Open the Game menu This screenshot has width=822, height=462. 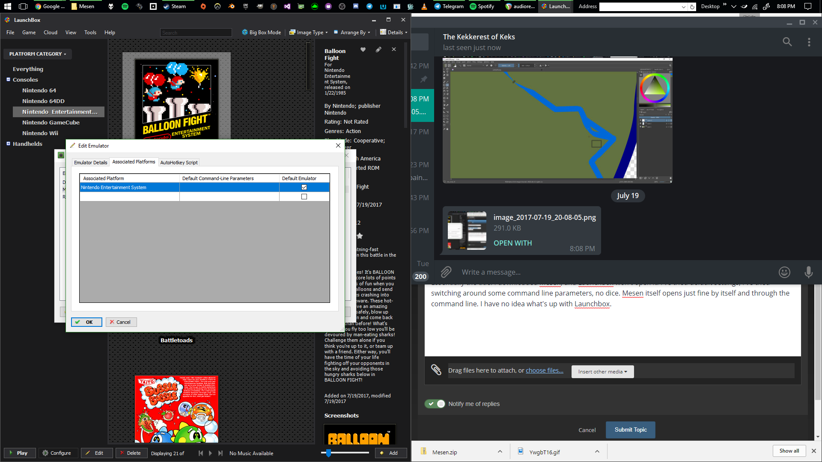coord(29,33)
